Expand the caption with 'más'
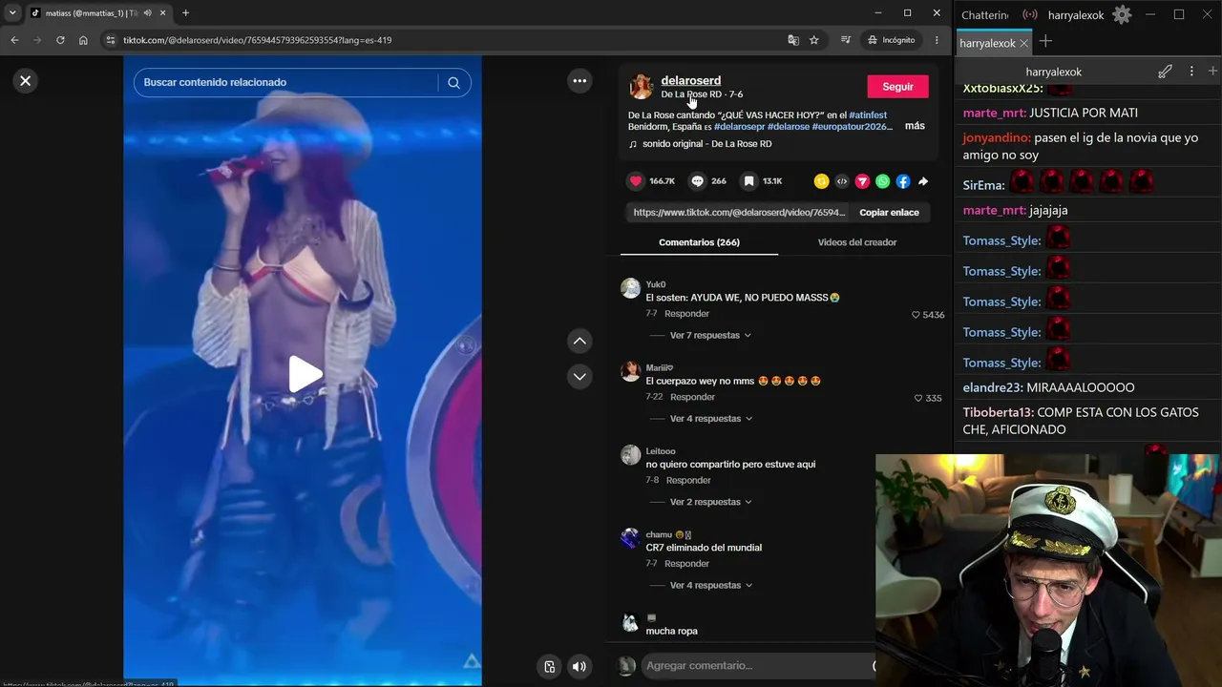This screenshot has height=687, width=1222. click(x=915, y=126)
